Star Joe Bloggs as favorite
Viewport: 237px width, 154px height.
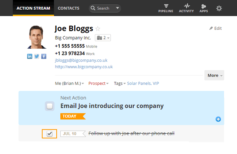[98, 29]
